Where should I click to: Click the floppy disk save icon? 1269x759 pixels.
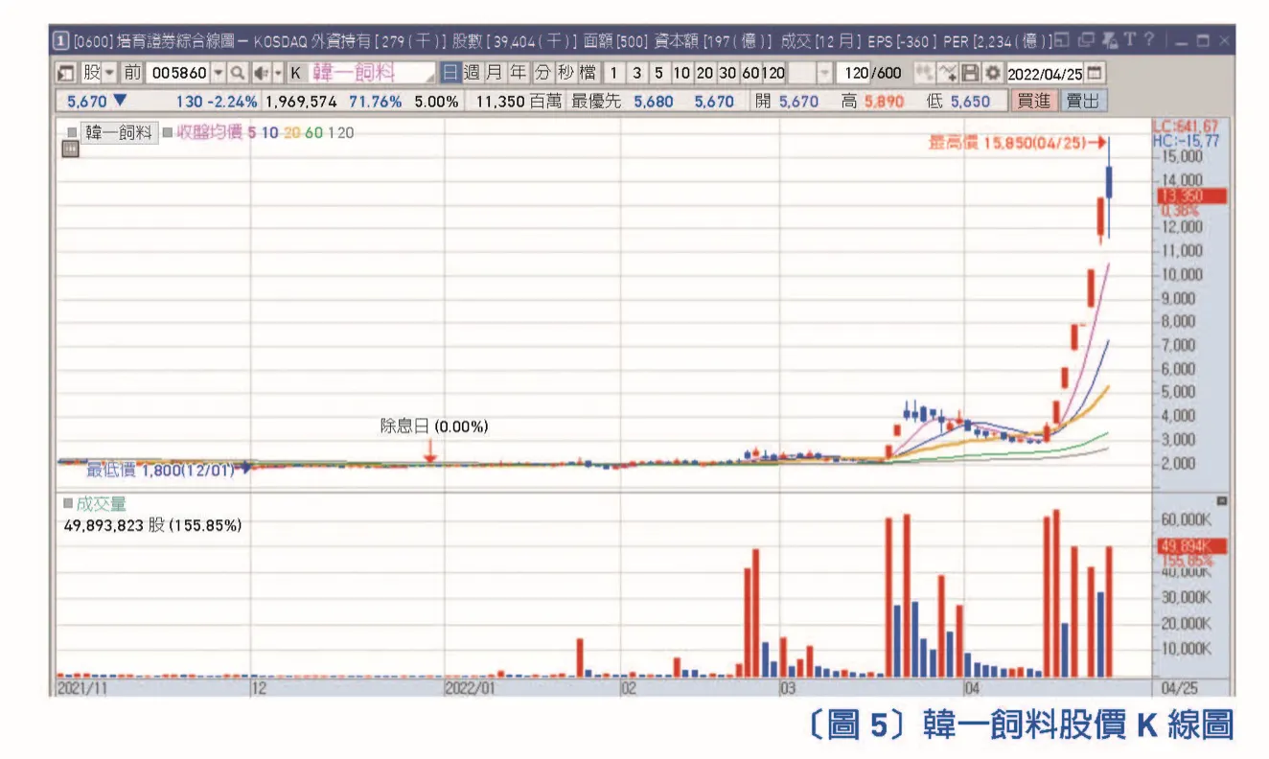pos(970,73)
